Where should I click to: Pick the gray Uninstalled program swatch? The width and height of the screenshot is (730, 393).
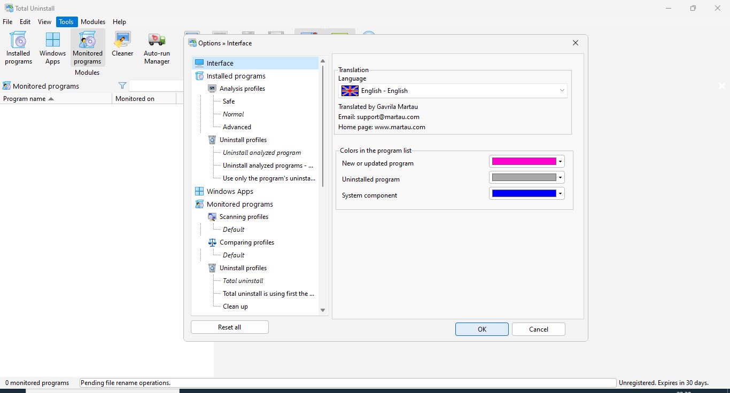[x=524, y=177]
